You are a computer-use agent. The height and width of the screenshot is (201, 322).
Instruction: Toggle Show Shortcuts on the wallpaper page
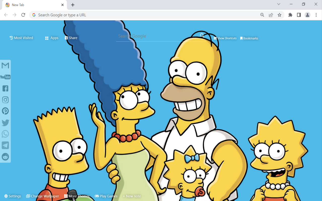pyautogui.click(x=225, y=38)
